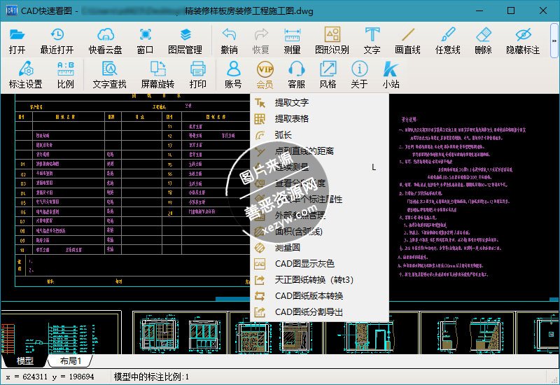This screenshot has width=560, height=385.
Task: Choose CAD图纸分割导出 menu item
Action: pos(320,311)
